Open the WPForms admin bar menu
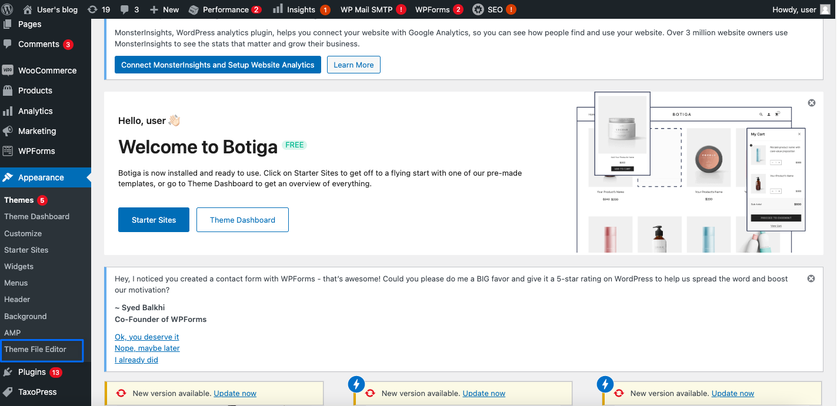 (439, 9)
